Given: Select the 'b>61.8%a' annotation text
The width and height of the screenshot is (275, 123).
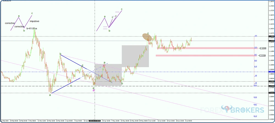Looking at the screenshot, I should point(32,28).
